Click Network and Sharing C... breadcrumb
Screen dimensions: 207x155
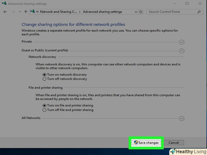[x=58, y=12]
